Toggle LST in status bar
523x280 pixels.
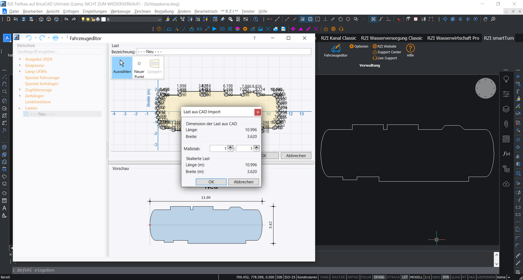[405, 277]
